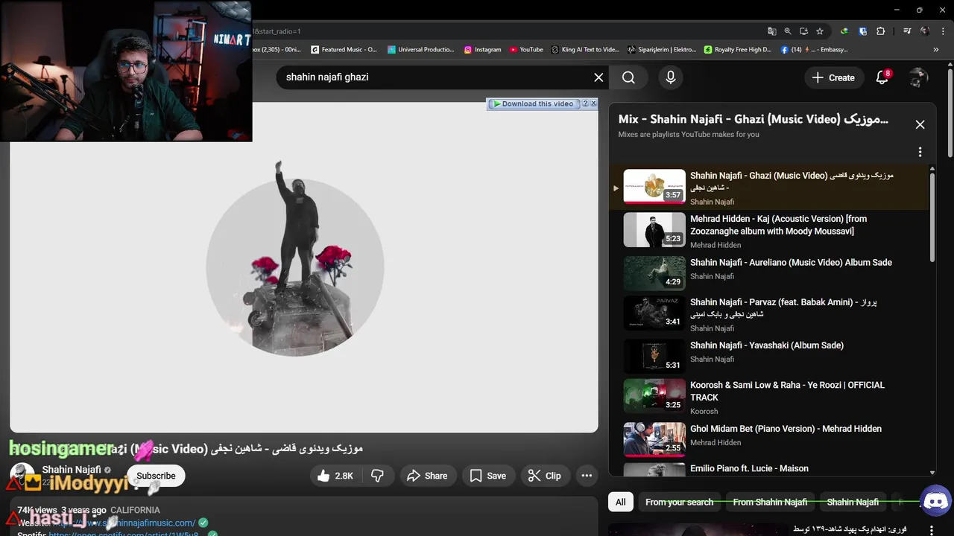Screen dimensions: 954x536
Task: Click the playlist panel scrollbar
Action: [932, 216]
